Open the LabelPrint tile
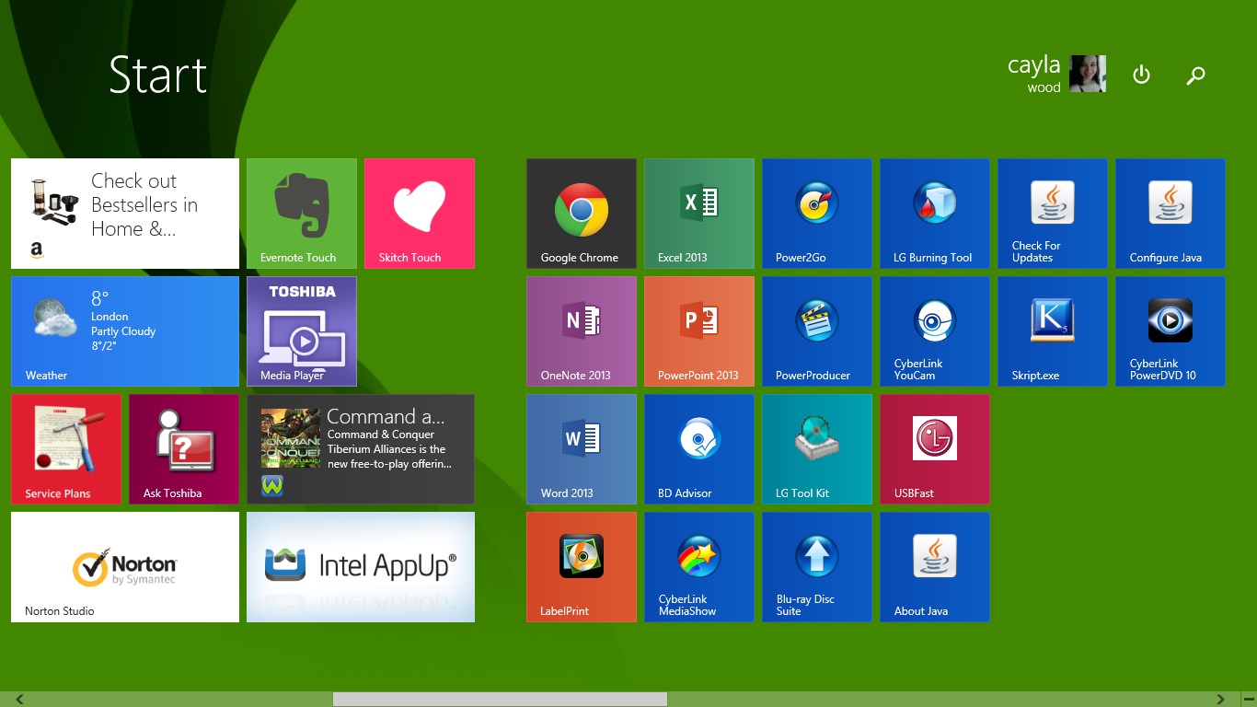 pyautogui.click(x=582, y=567)
